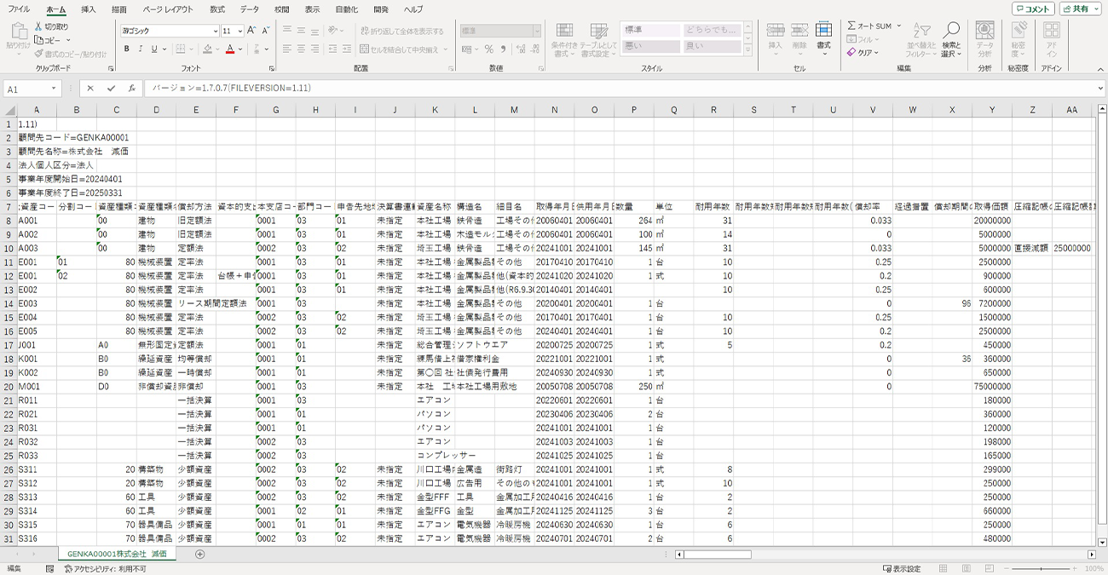The height and width of the screenshot is (575, 1108).
Task: Click the Cut (切り取り) scissors icon
Action: tap(39, 27)
